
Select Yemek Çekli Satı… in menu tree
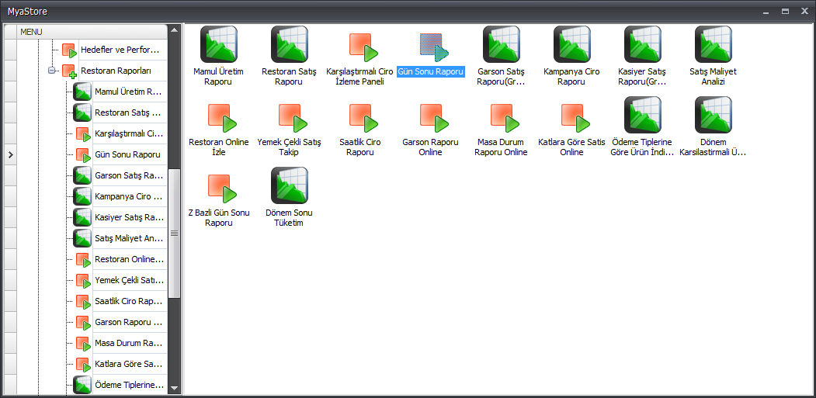pyautogui.click(x=130, y=280)
